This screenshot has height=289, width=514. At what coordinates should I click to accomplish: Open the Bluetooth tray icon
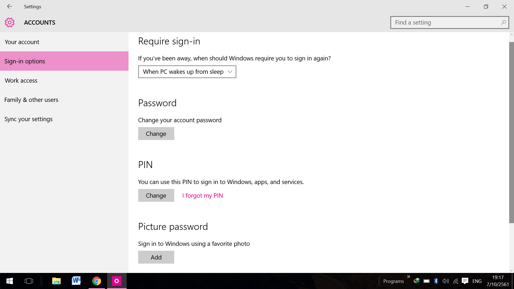pyautogui.click(x=436, y=281)
